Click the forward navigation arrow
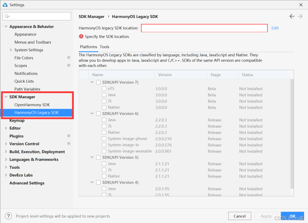 (300, 16)
